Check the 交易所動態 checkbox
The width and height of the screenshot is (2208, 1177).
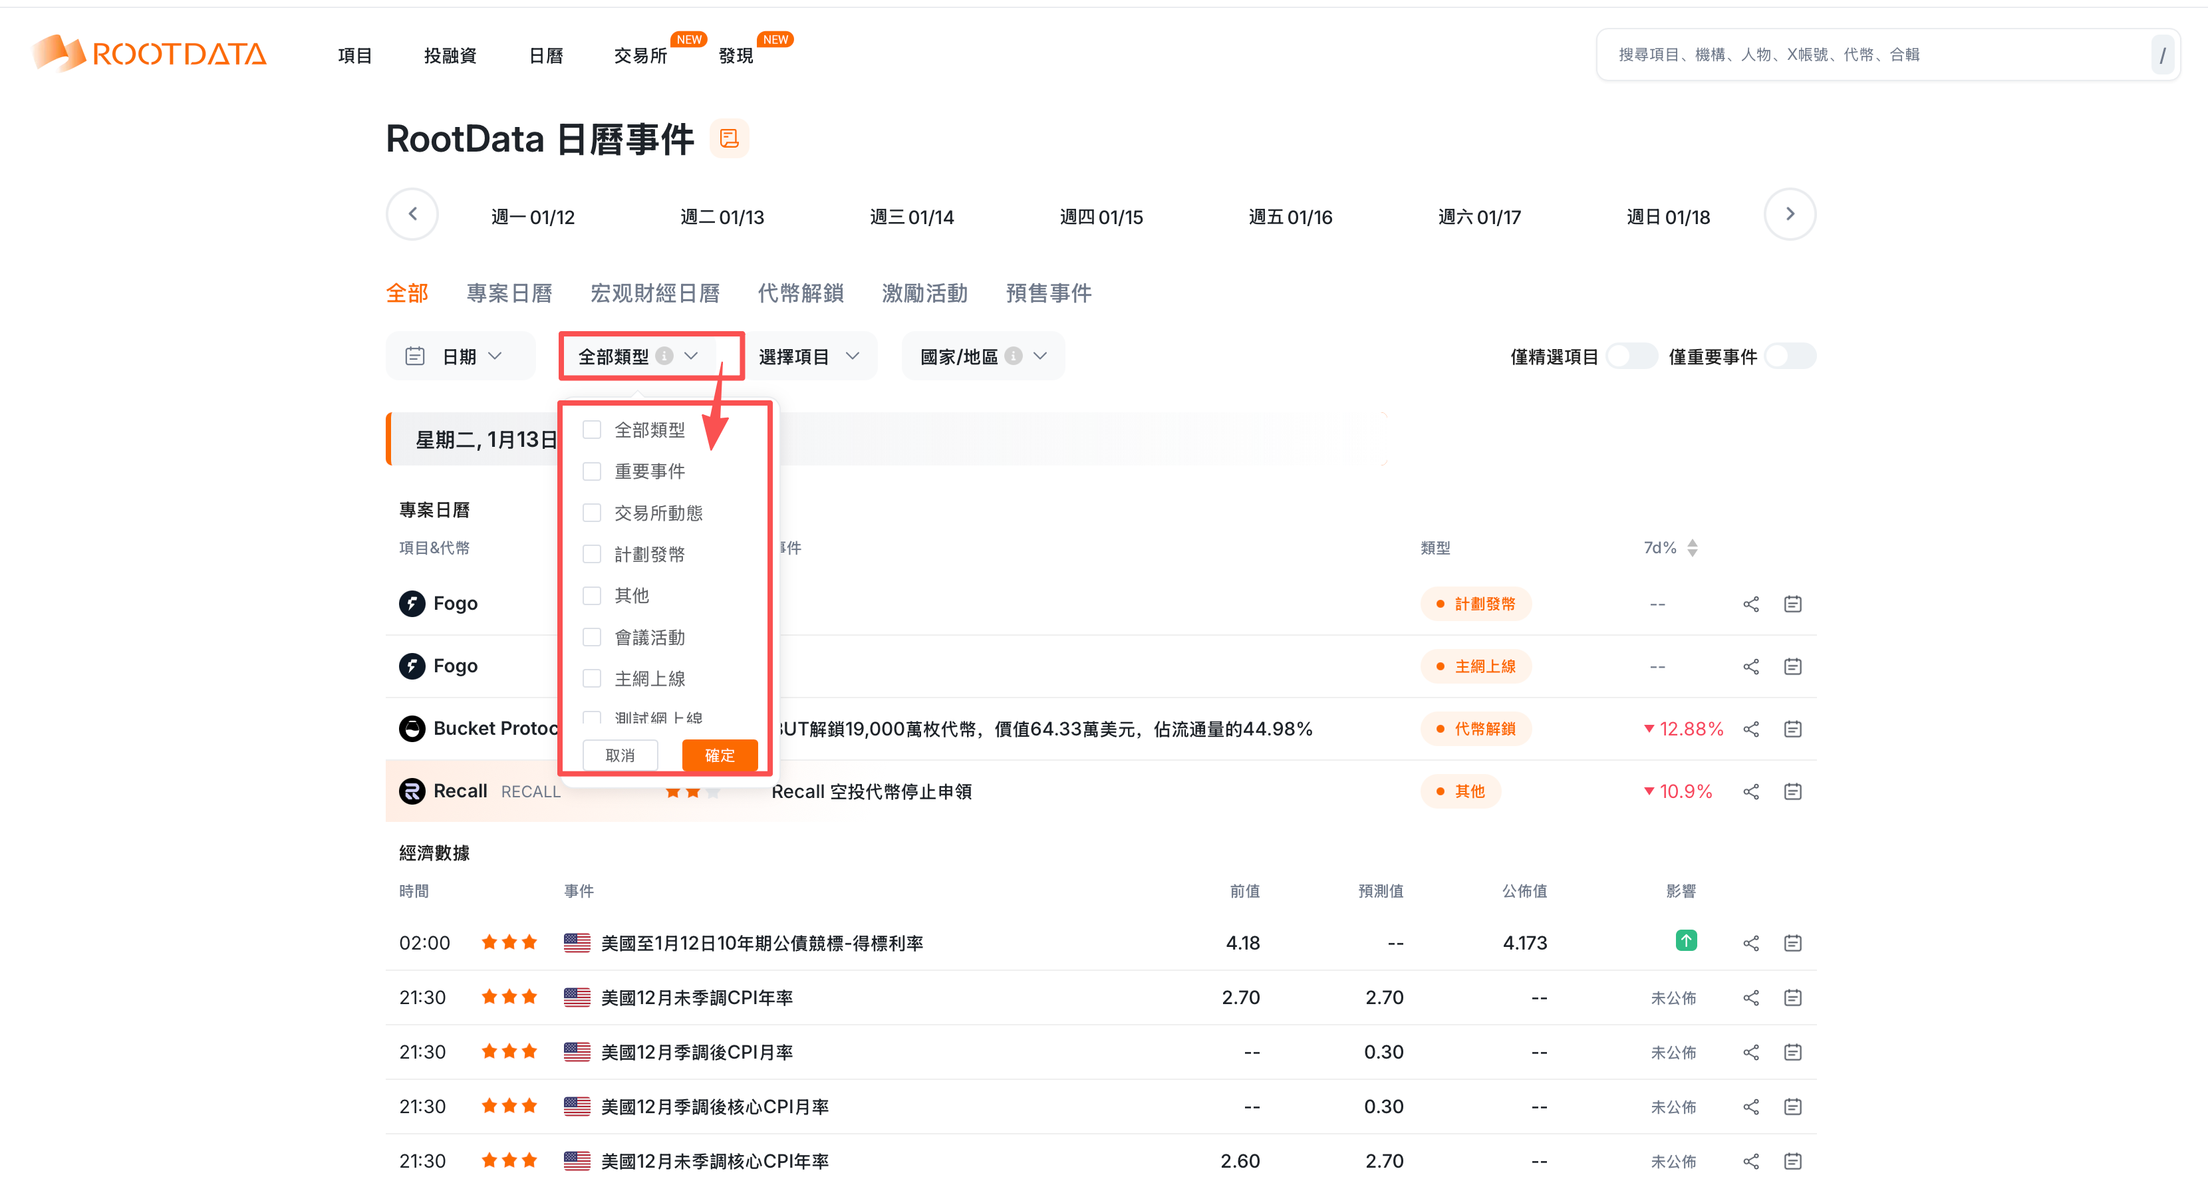click(591, 513)
